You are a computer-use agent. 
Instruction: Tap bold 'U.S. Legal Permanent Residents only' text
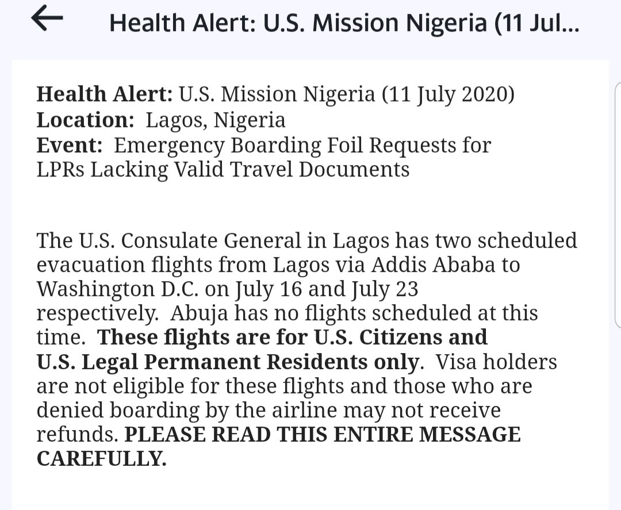tap(228, 362)
